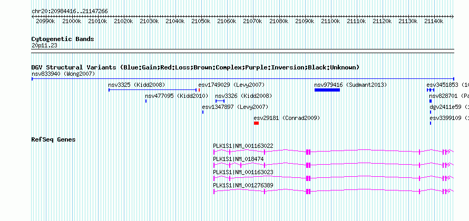Click esv29181 (Conrad2009) label

point(287,118)
